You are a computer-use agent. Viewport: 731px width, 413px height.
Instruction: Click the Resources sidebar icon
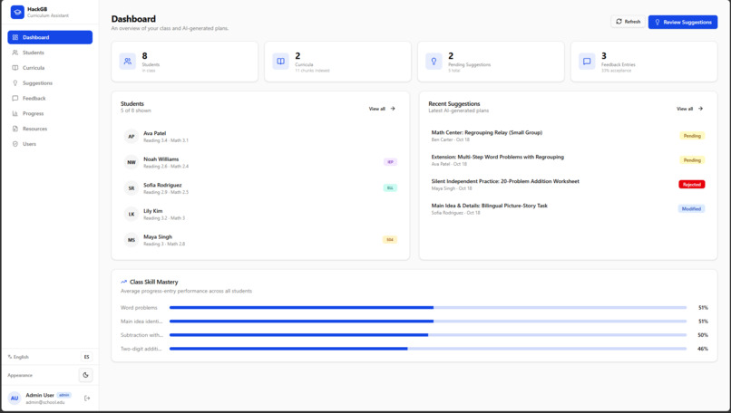pyautogui.click(x=15, y=129)
